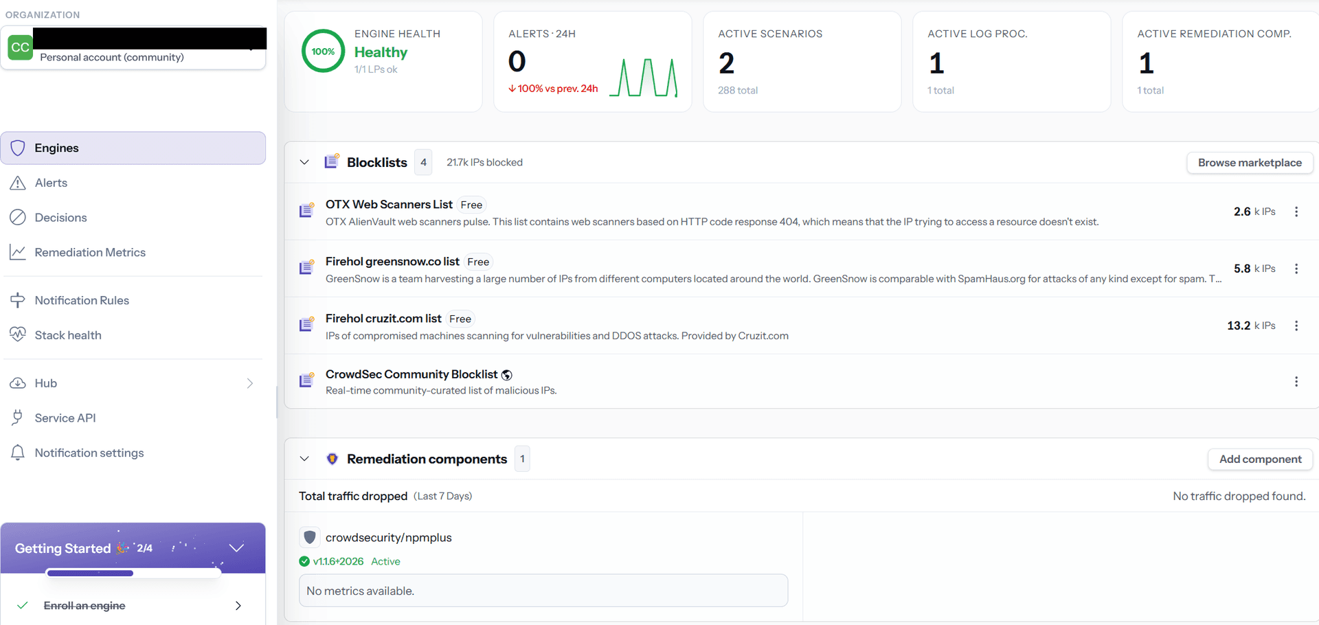Open the options menu for CrowdSec Community Blocklist
The width and height of the screenshot is (1319, 625).
click(x=1296, y=381)
